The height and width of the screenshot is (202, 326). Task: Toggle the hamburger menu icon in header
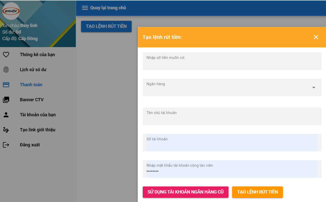(85, 8)
